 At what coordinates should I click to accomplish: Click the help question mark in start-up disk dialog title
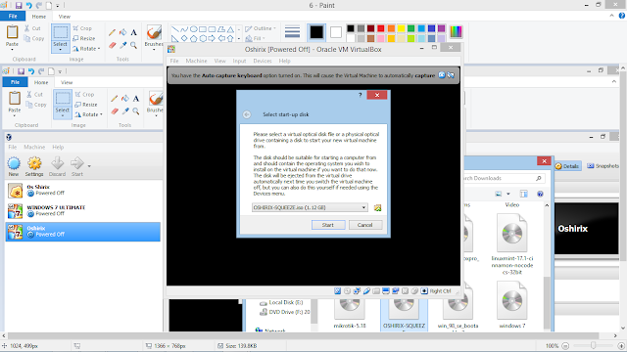click(x=360, y=95)
